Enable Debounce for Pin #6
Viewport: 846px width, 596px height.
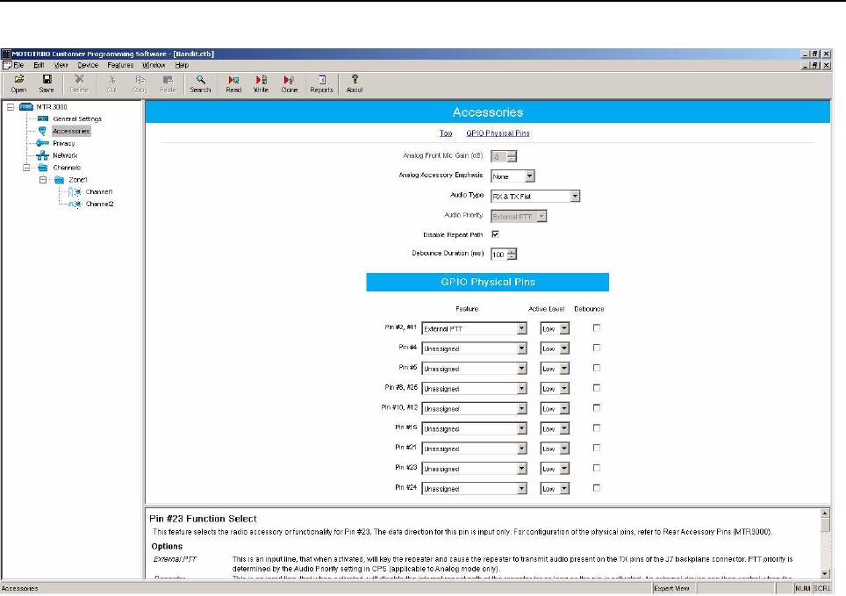tap(596, 368)
